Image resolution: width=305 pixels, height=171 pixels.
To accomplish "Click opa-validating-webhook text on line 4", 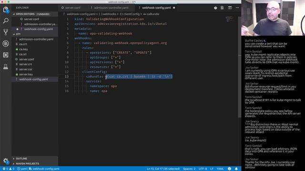I will coord(111,34).
